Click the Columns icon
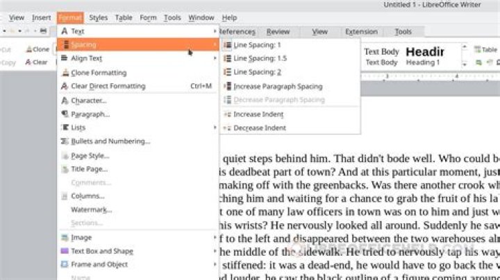This screenshot has height=280, width=500. pyautogui.click(x=65, y=196)
